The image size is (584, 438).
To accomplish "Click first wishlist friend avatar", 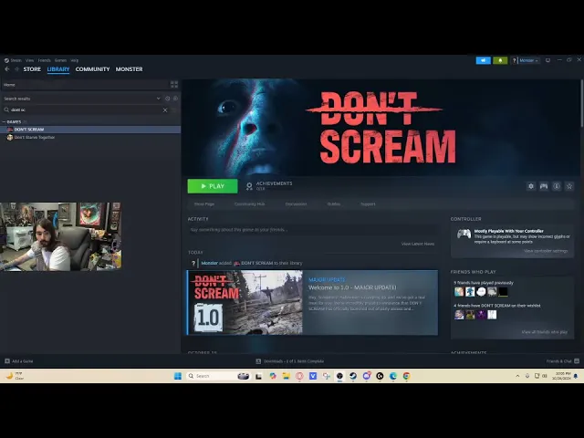I will click(x=459, y=315).
